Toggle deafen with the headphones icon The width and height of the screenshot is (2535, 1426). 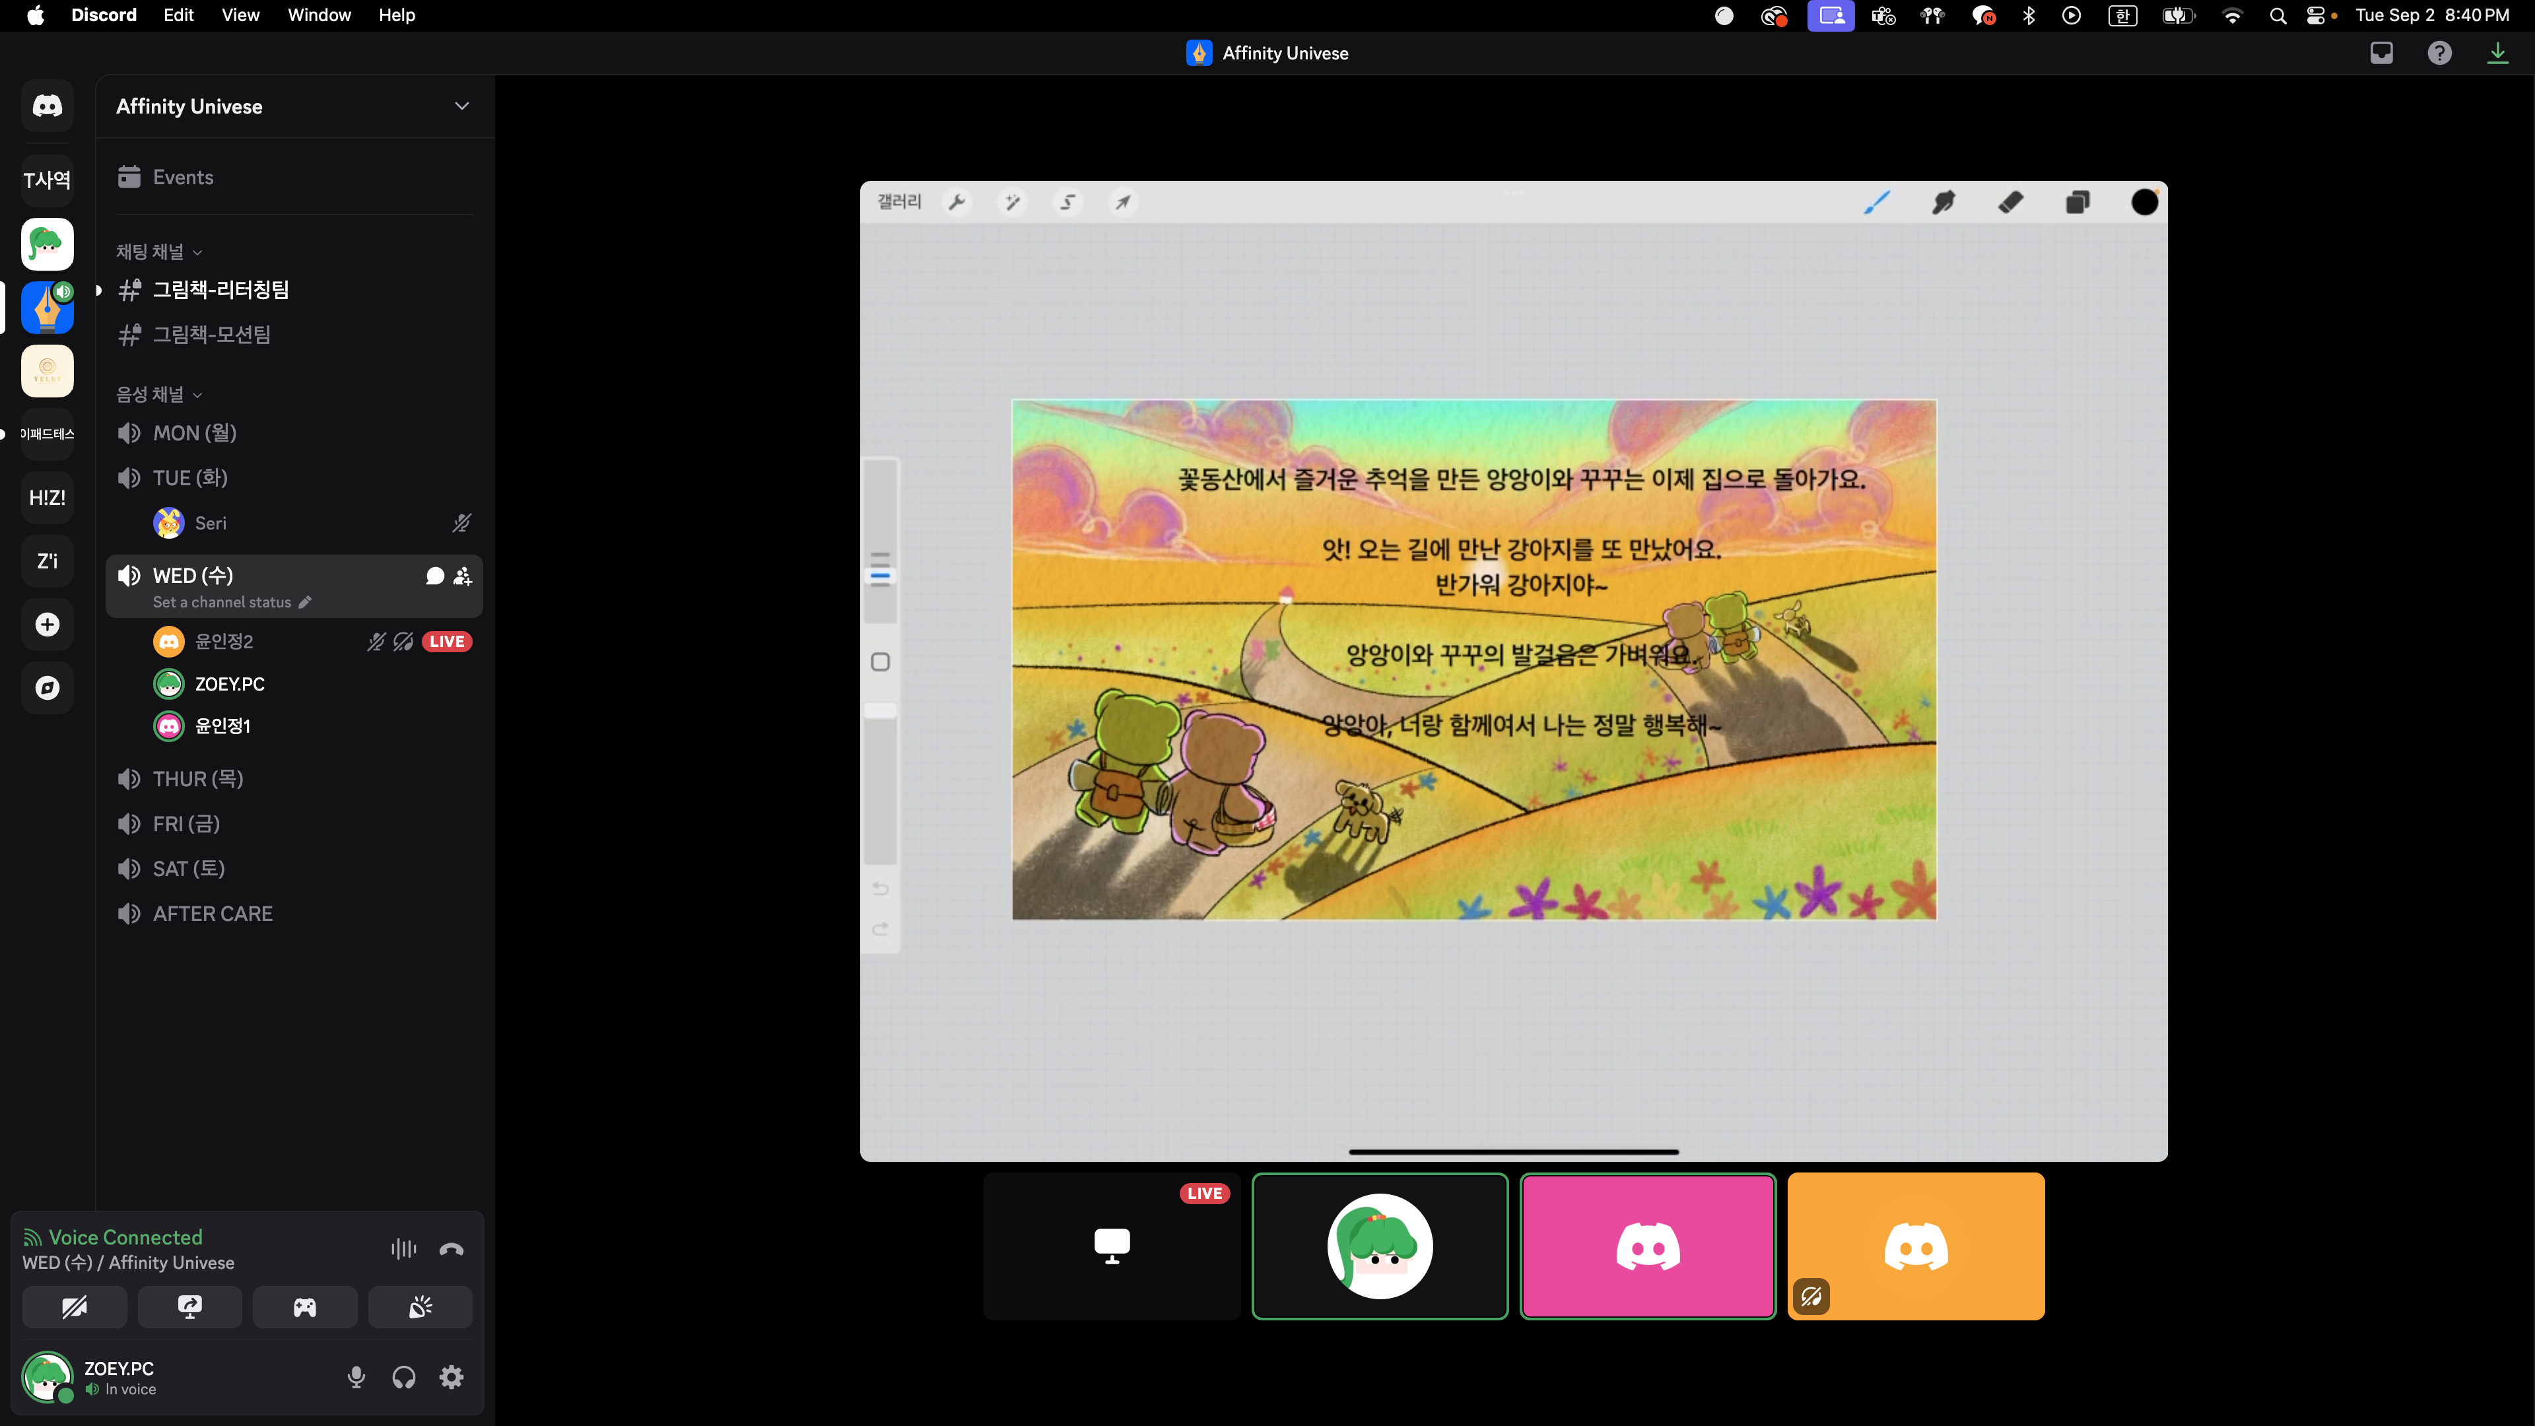[x=403, y=1376]
